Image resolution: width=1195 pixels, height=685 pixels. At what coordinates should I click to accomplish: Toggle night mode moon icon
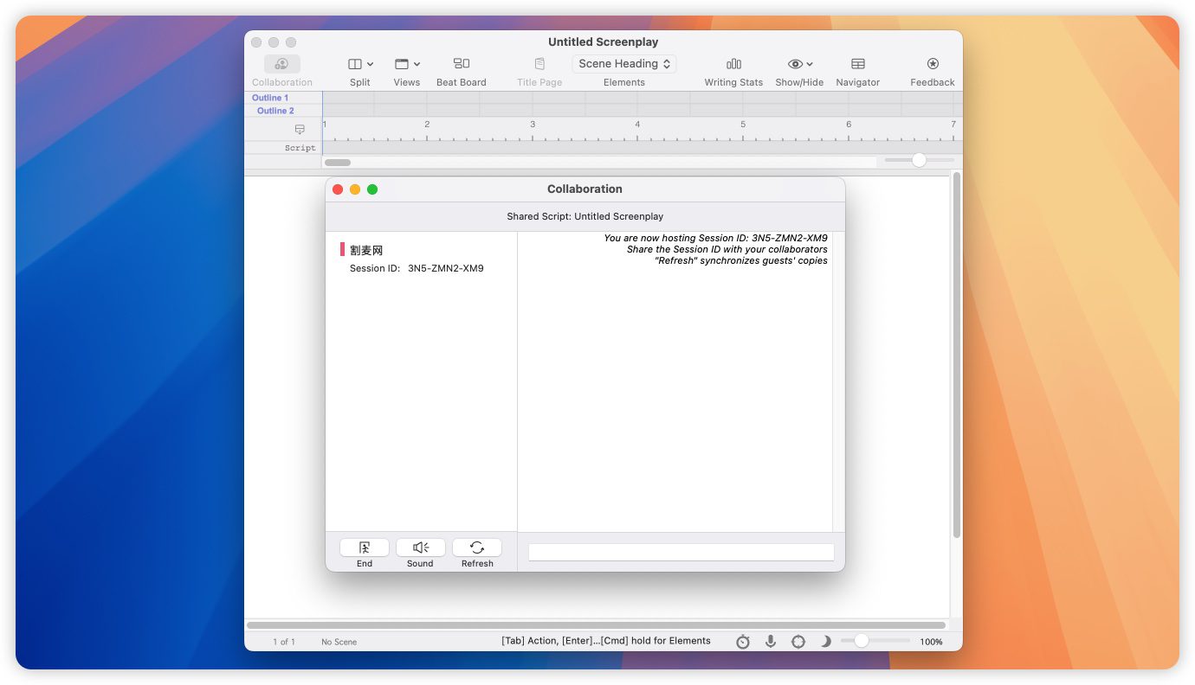826,642
